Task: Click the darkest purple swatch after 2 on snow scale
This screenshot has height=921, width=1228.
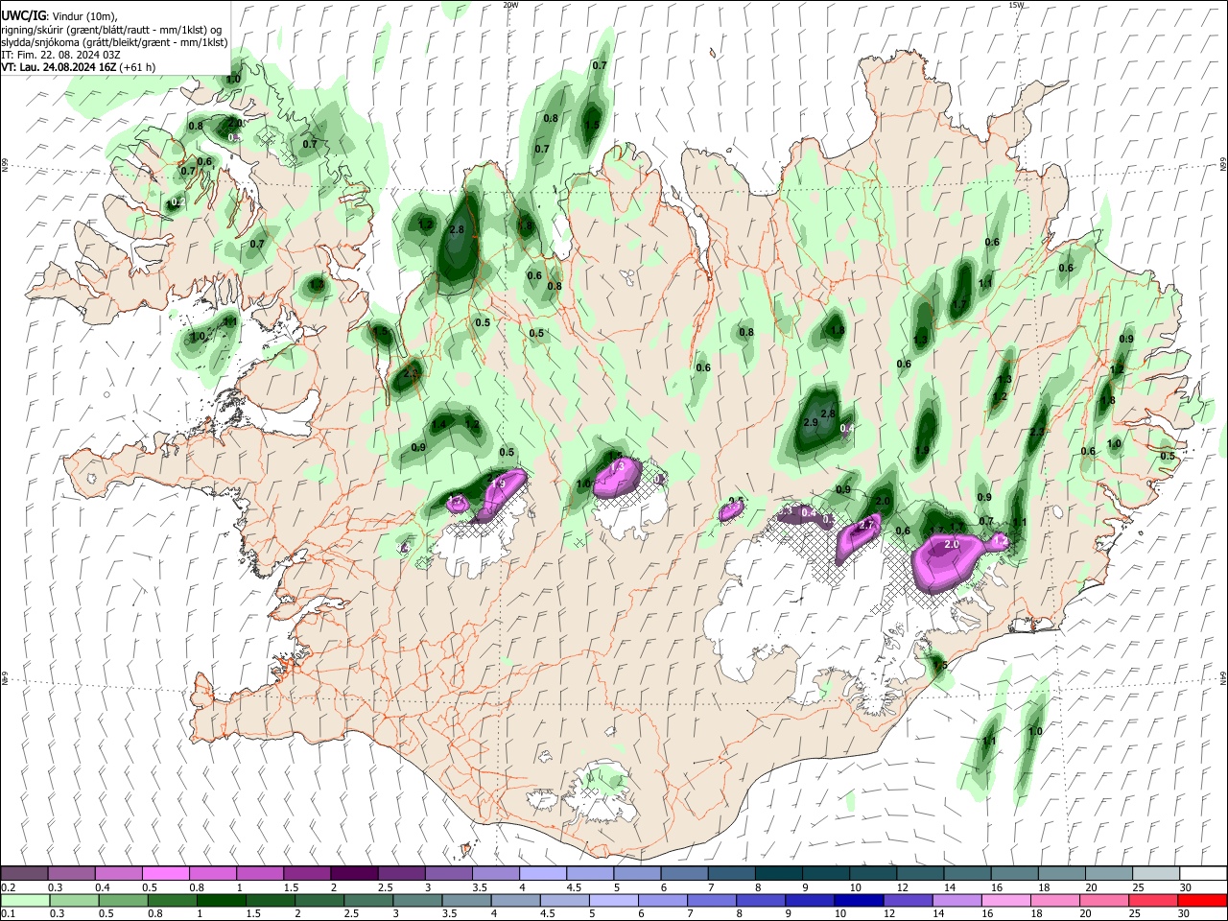Action: coord(354,874)
